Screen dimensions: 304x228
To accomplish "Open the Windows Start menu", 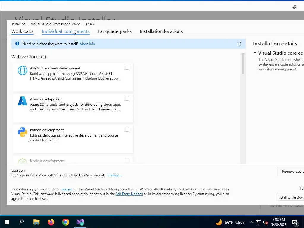I will (x=7, y=222).
